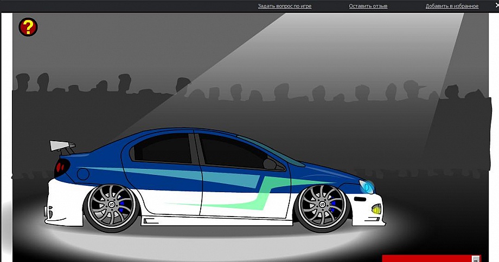Close the game overlay with the X

tap(497, 5)
